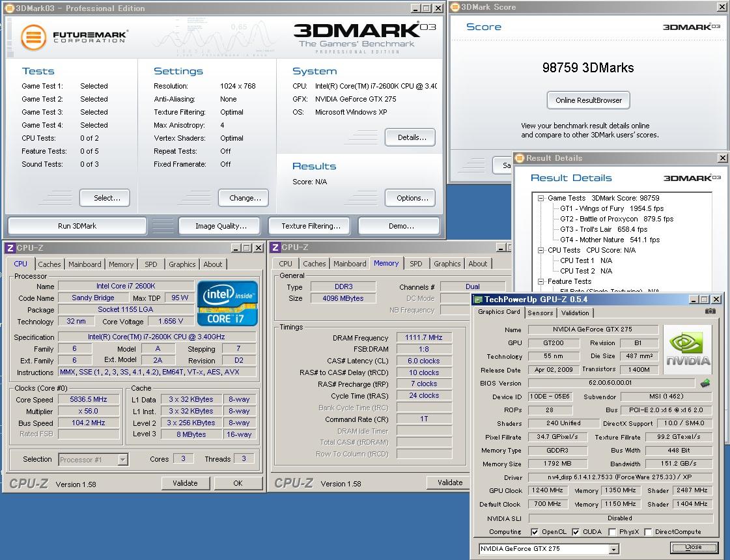Click the GPU Clock 1240 MHz field
Image resolution: width=730 pixels, height=560 pixels.
(x=547, y=490)
